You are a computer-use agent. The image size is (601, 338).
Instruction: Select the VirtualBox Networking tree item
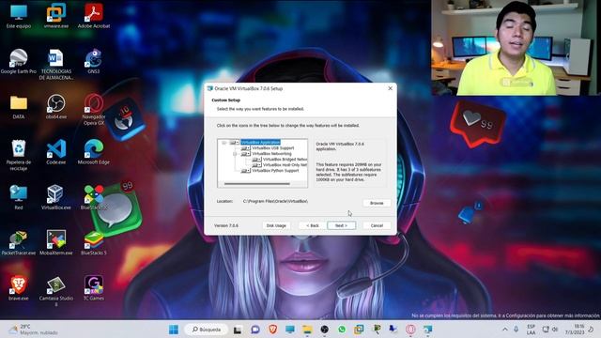coord(271,154)
